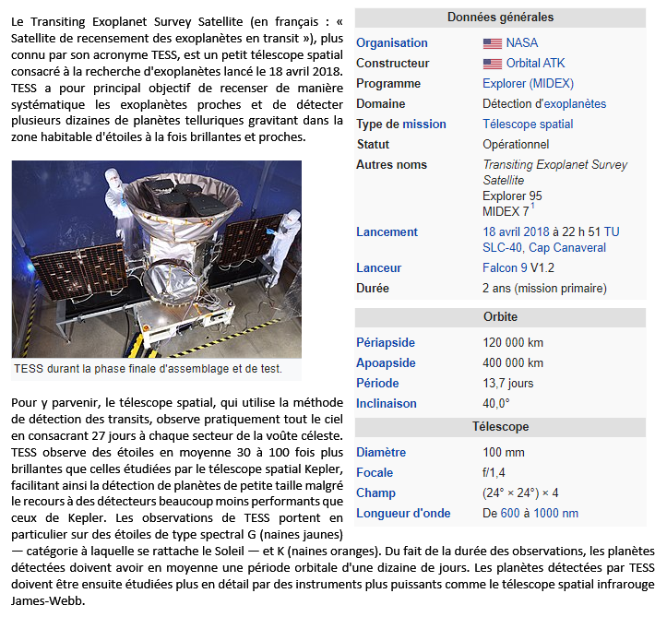
Task: Click the photo caption about assemblage et test
Action: point(148,369)
